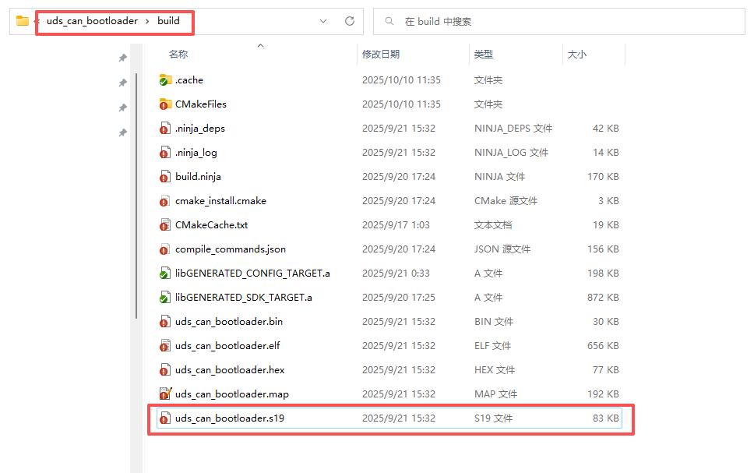Click the search magnifier icon

(388, 22)
